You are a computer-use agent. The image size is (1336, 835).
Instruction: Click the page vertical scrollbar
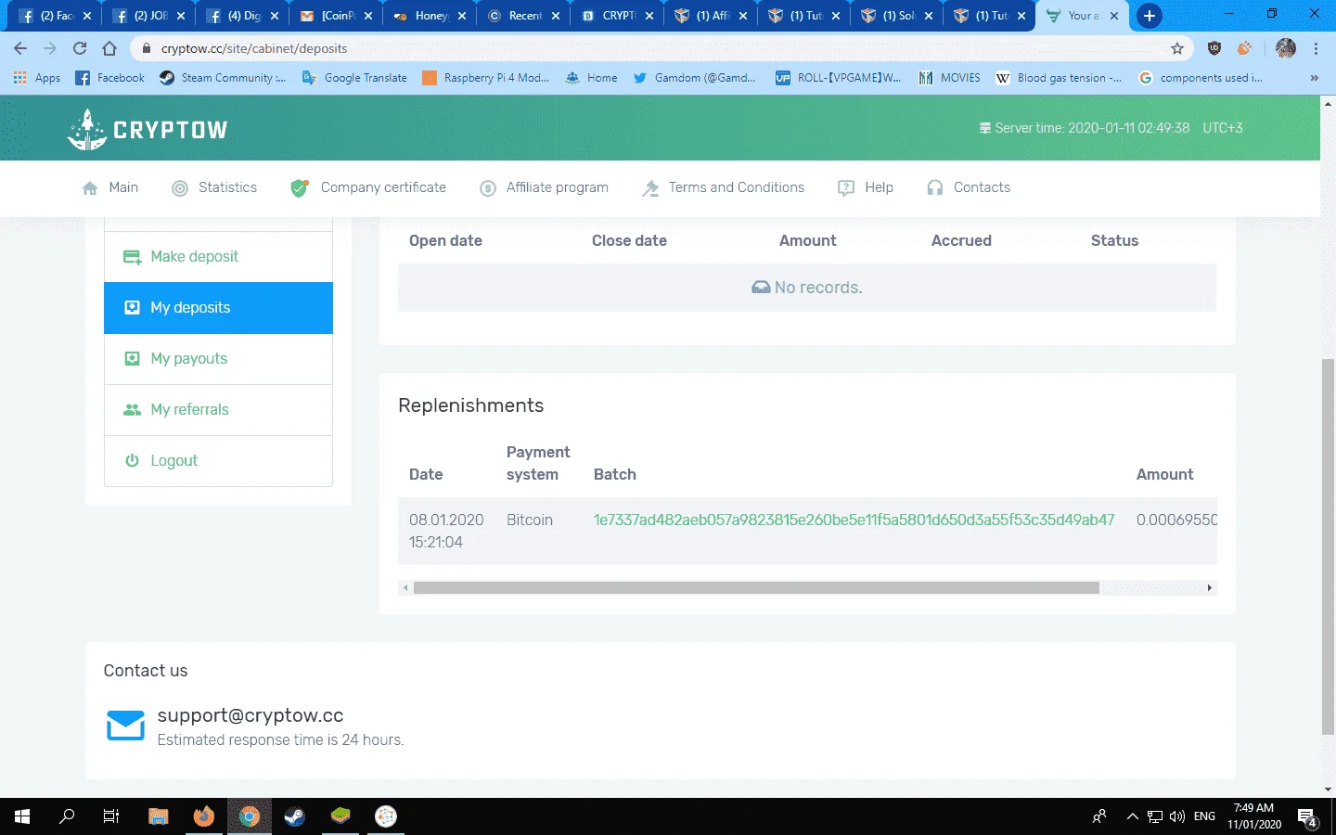click(1328, 546)
